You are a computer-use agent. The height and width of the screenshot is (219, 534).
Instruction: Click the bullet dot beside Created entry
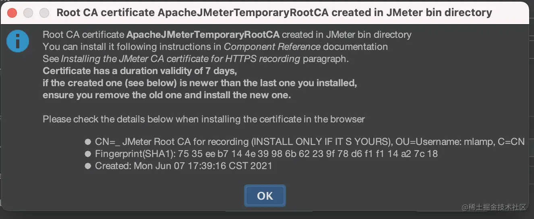pos(88,166)
